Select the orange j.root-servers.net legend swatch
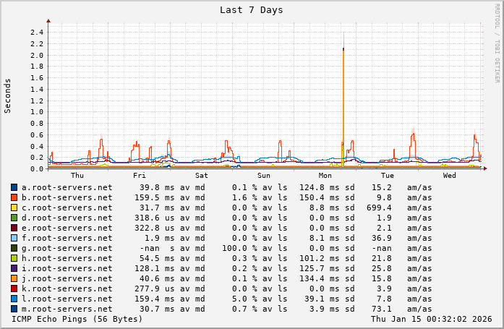This screenshot has width=504, height=329. tap(14, 278)
